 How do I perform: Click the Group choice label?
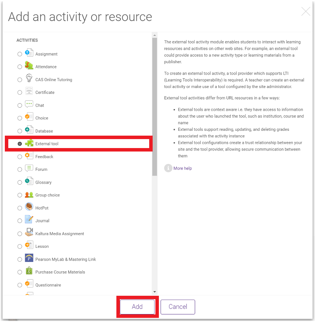(x=47, y=195)
